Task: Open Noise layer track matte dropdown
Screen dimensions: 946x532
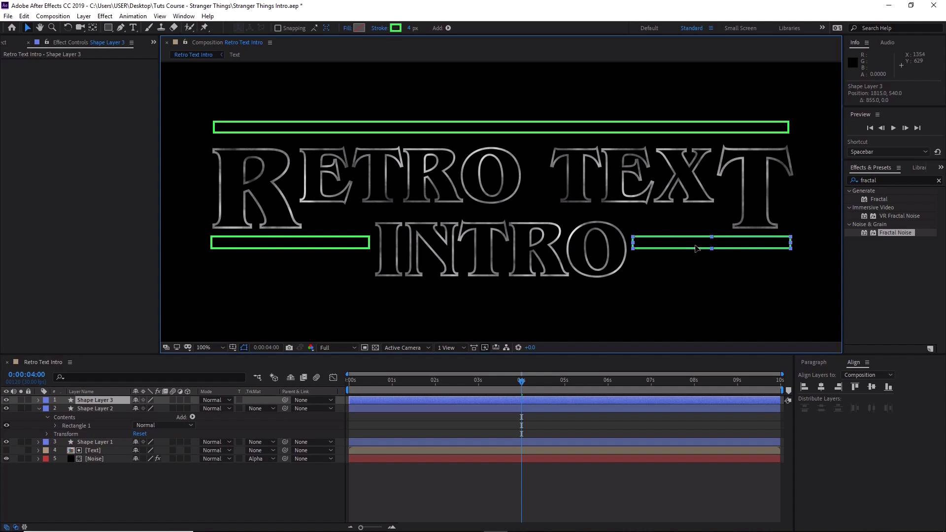Action: click(x=262, y=459)
